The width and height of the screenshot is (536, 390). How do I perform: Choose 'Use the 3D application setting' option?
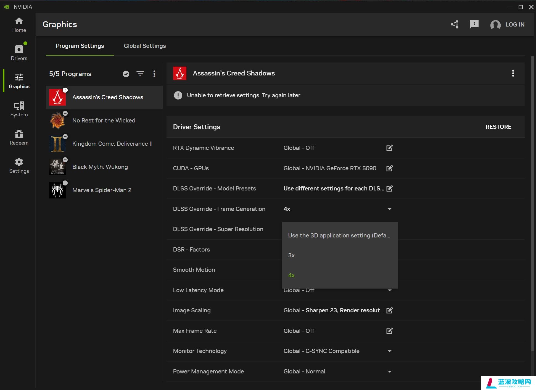coord(339,235)
